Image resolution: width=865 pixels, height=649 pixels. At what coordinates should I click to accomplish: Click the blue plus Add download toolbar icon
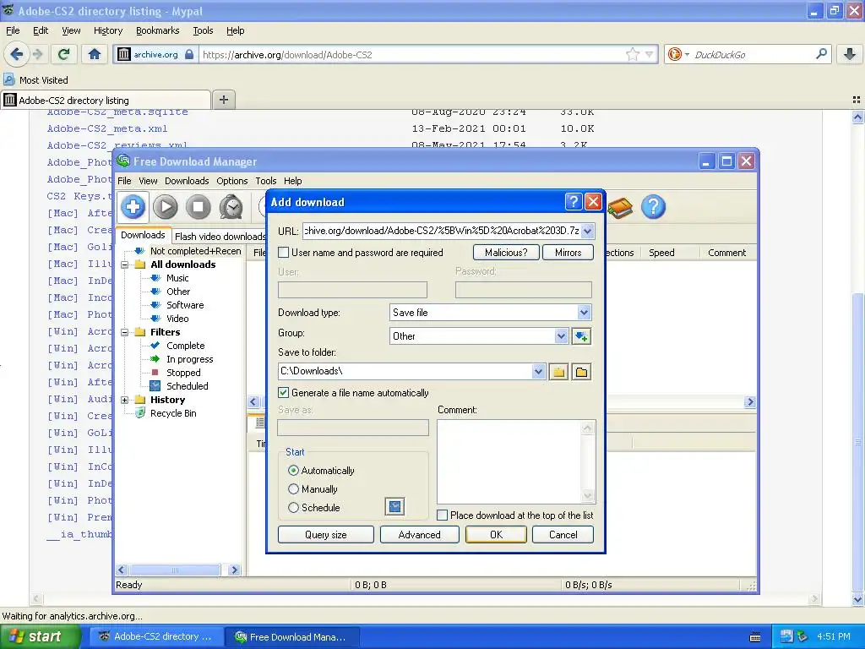click(133, 207)
